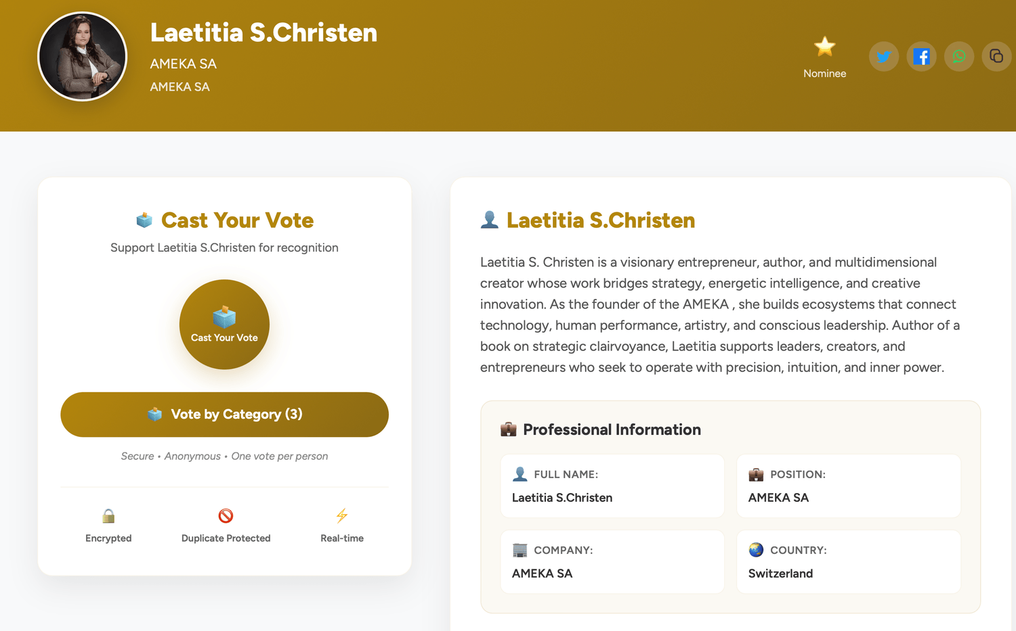Click the nominee profile photo
Screen dimensions: 1016x631
click(83, 57)
